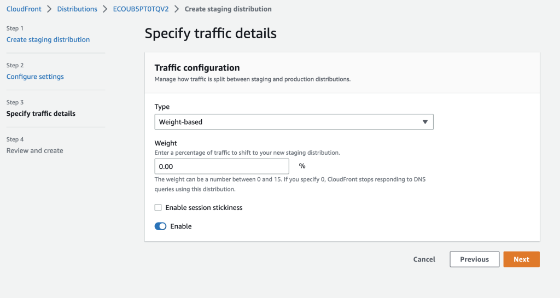This screenshot has width=560, height=298.
Task: Click breadcrumb chevron after Distributions
Action: [x=105, y=9]
